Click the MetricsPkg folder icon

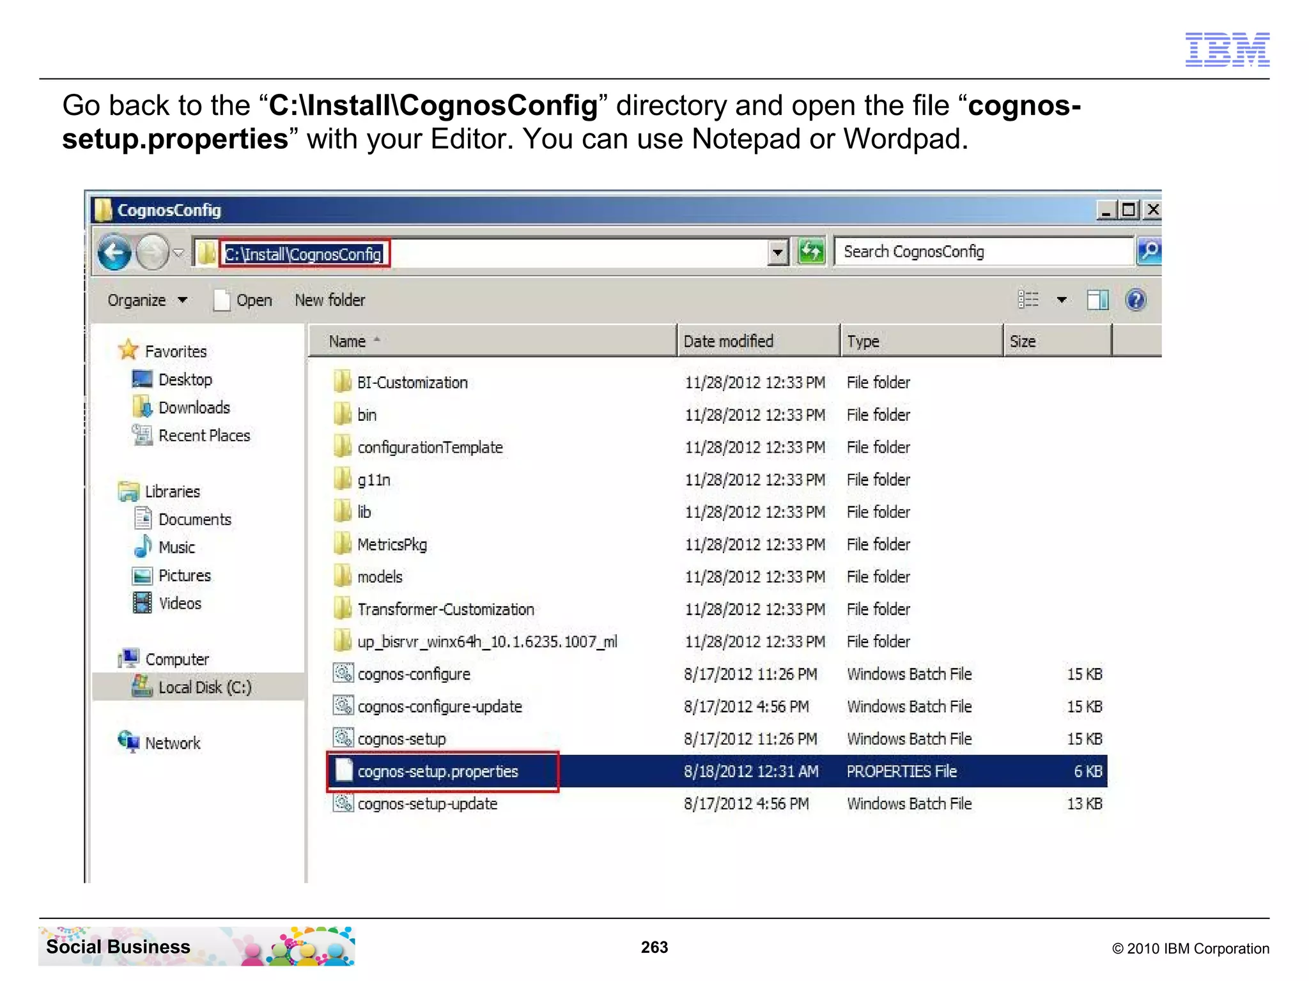click(x=343, y=544)
